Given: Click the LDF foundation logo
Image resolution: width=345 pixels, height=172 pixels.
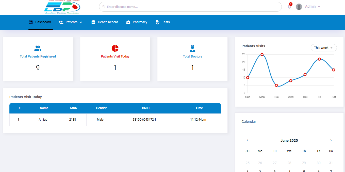Looking at the screenshot, I should click(62, 7).
